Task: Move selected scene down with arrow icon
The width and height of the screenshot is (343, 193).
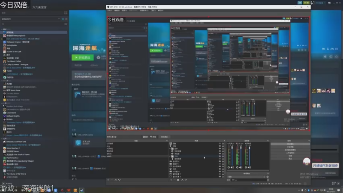Action: 120,180
